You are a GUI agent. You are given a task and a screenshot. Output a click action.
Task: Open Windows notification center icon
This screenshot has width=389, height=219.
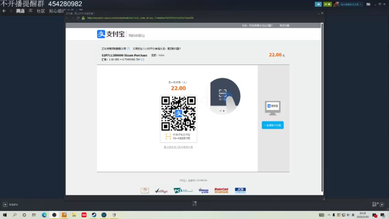coord(383,215)
